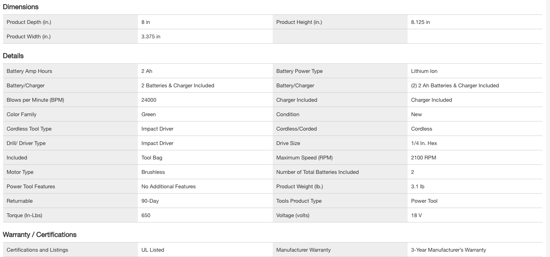The image size is (550, 257).
Task: Click the Dimensions section heading
Action: coord(21,7)
